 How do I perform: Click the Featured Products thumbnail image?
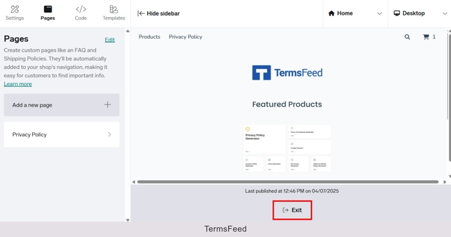point(287,148)
